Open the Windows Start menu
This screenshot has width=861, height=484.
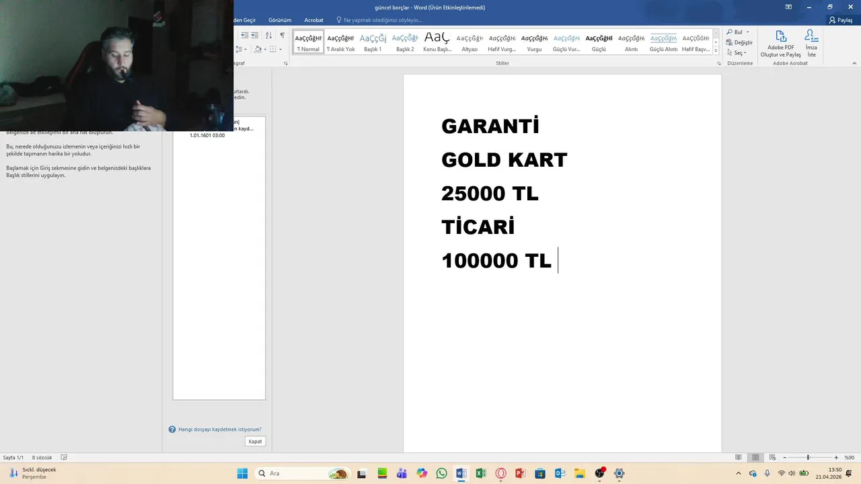point(242,473)
